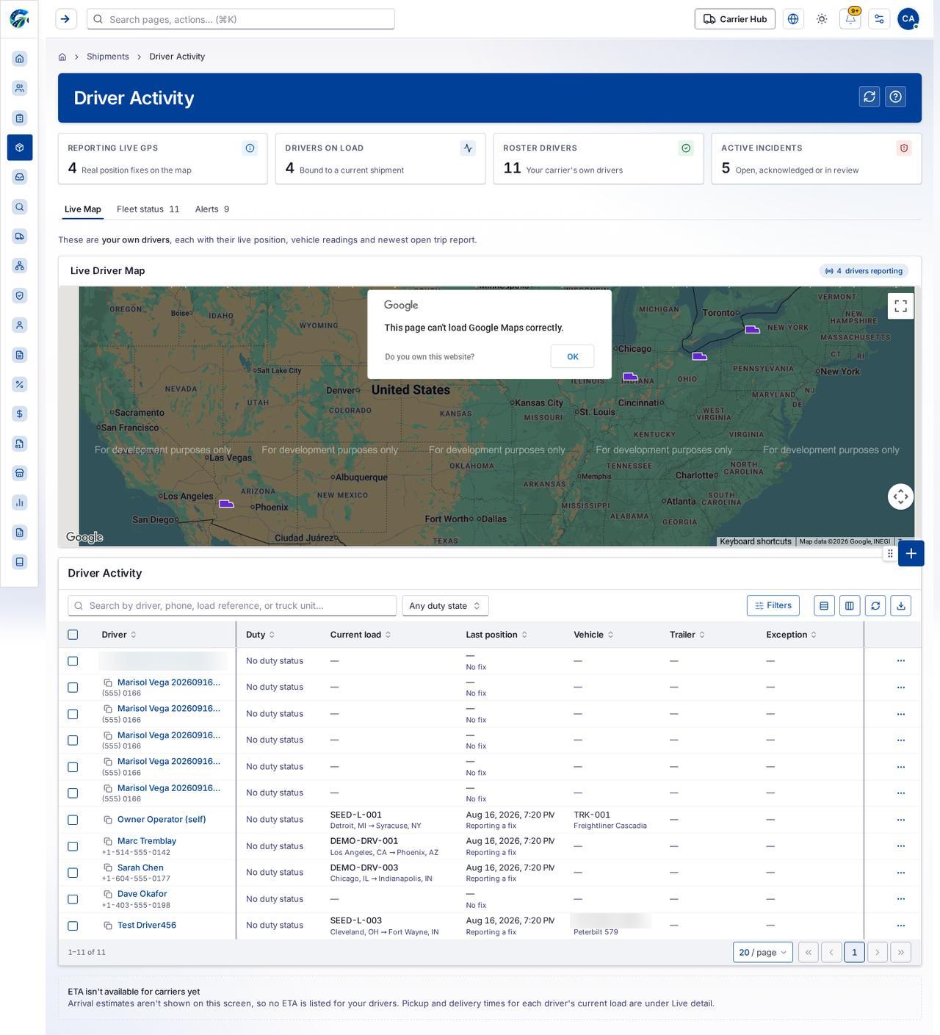Switch to the Alerts tab

(x=212, y=209)
